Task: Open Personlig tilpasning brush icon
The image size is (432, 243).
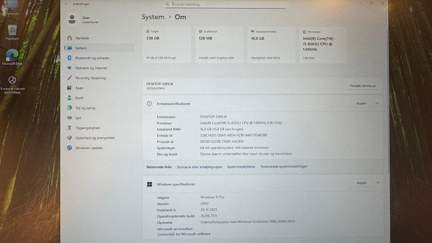Action: click(69, 78)
